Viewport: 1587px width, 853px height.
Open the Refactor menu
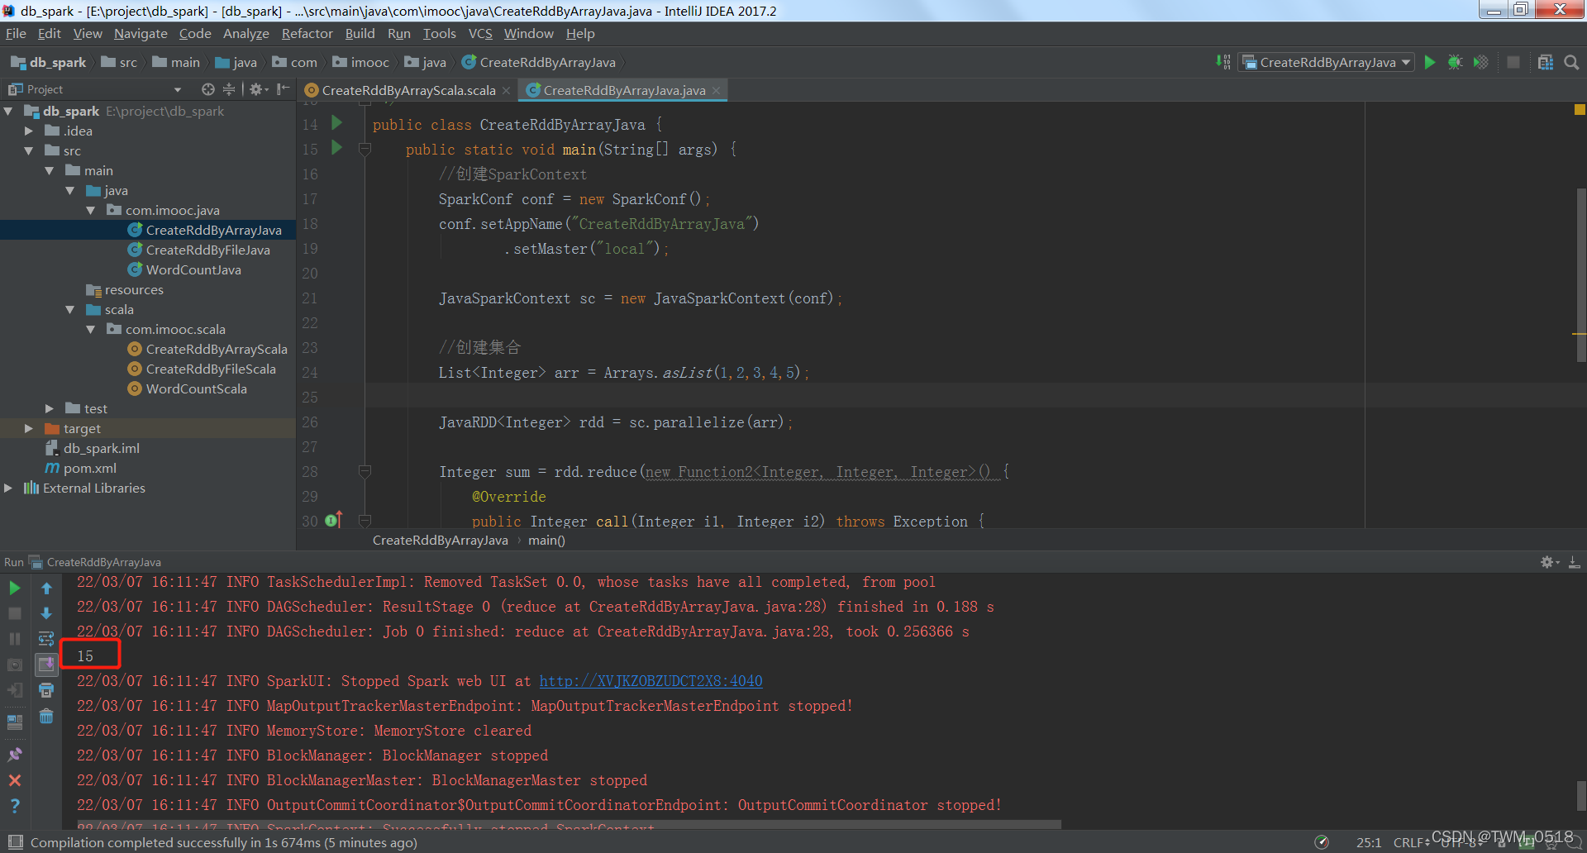(x=307, y=34)
